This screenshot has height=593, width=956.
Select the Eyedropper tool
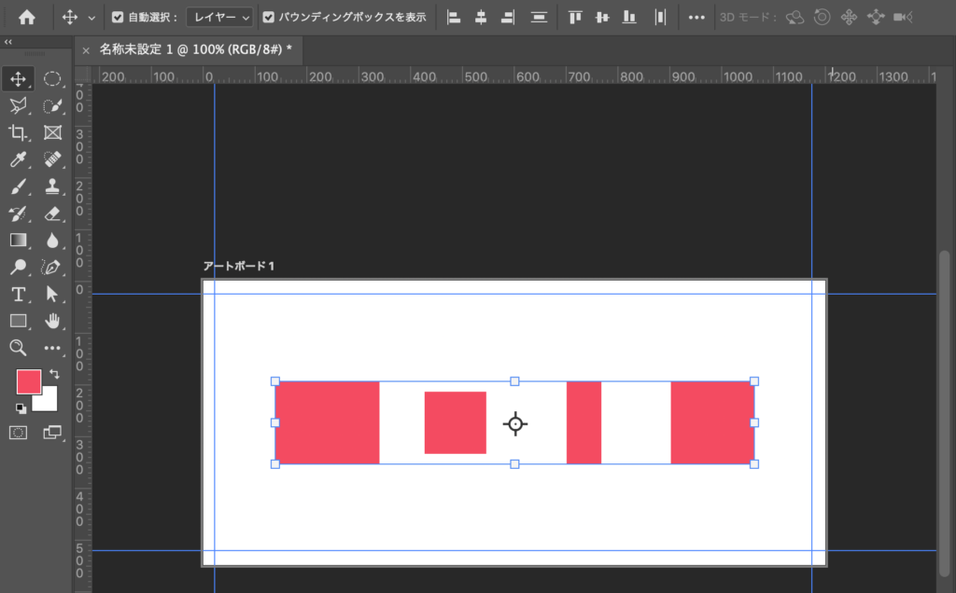(18, 159)
